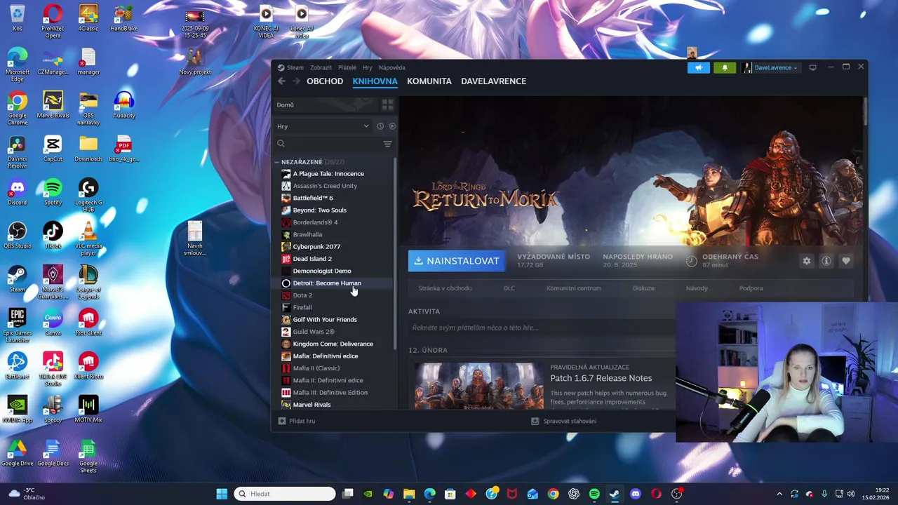
Task: Show ready-to-play games only filter icon
Action: [x=392, y=126]
